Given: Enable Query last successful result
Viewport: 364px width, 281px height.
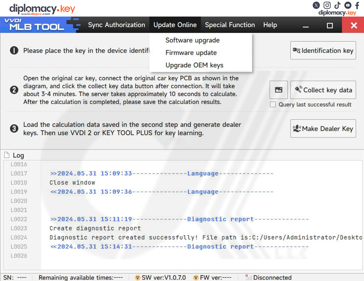Looking at the screenshot, I should point(273,105).
